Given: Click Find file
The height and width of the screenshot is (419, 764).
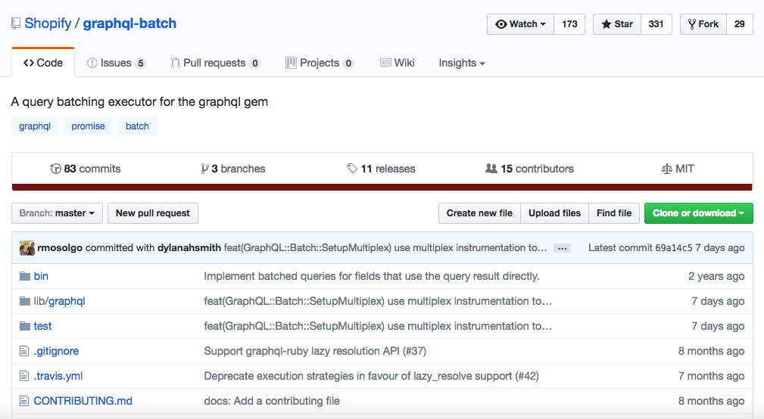Looking at the screenshot, I should (x=614, y=213).
